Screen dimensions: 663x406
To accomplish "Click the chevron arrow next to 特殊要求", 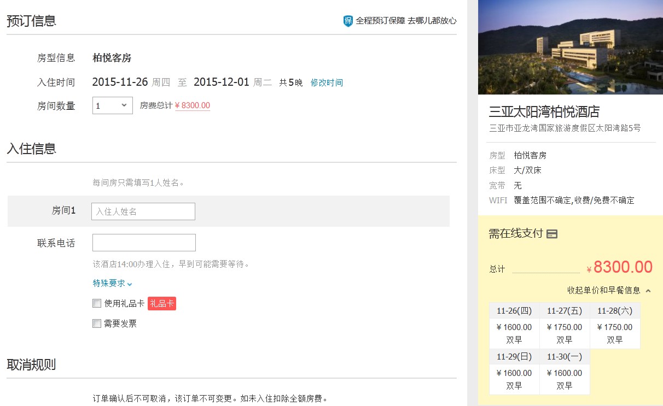I will [x=130, y=284].
